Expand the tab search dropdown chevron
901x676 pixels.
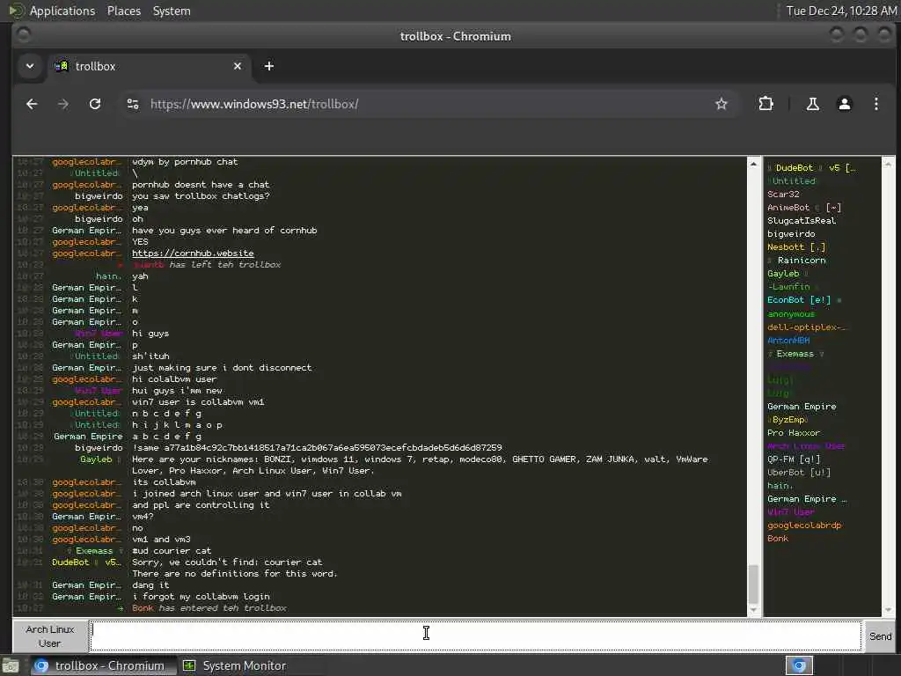(x=30, y=66)
